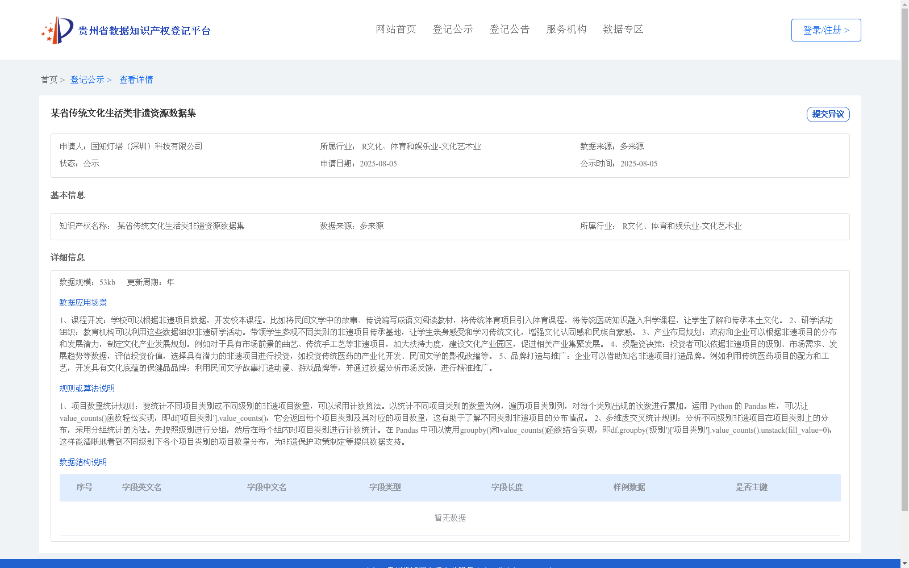
Task: Click the 基本信息 section heading
Action: pyautogui.click(x=68, y=195)
